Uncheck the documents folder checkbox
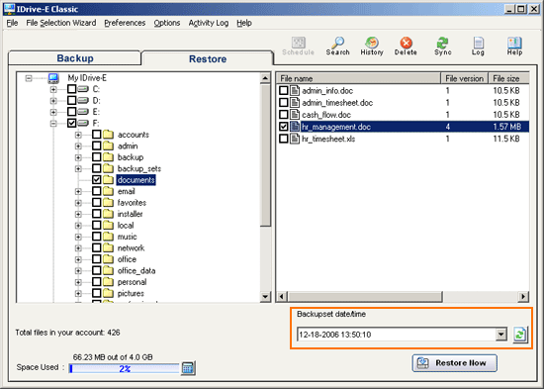Image resolution: width=544 pixels, height=389 pixels. coord(97,180)
